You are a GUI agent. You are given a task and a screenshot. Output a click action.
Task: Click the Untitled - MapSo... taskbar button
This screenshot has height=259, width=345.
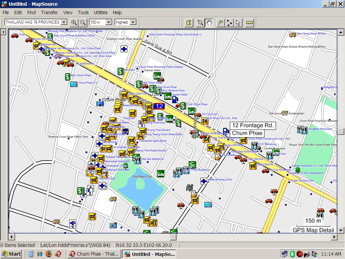(150, 254)
